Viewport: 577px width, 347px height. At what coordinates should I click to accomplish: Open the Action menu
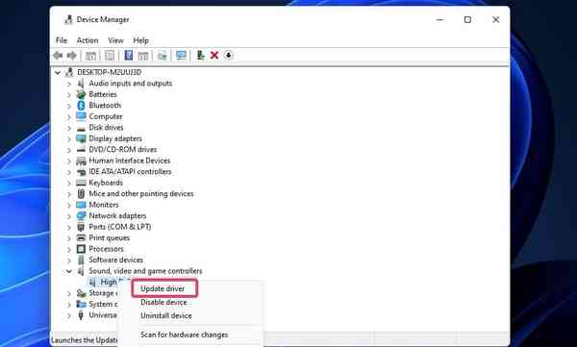[88, 40]
